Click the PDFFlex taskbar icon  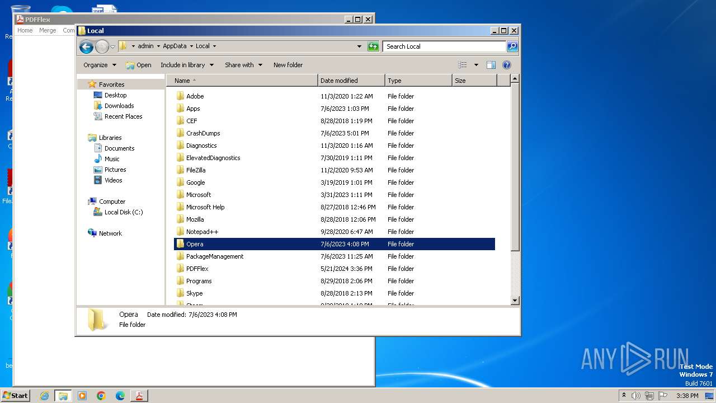click(x=139, y=396)
